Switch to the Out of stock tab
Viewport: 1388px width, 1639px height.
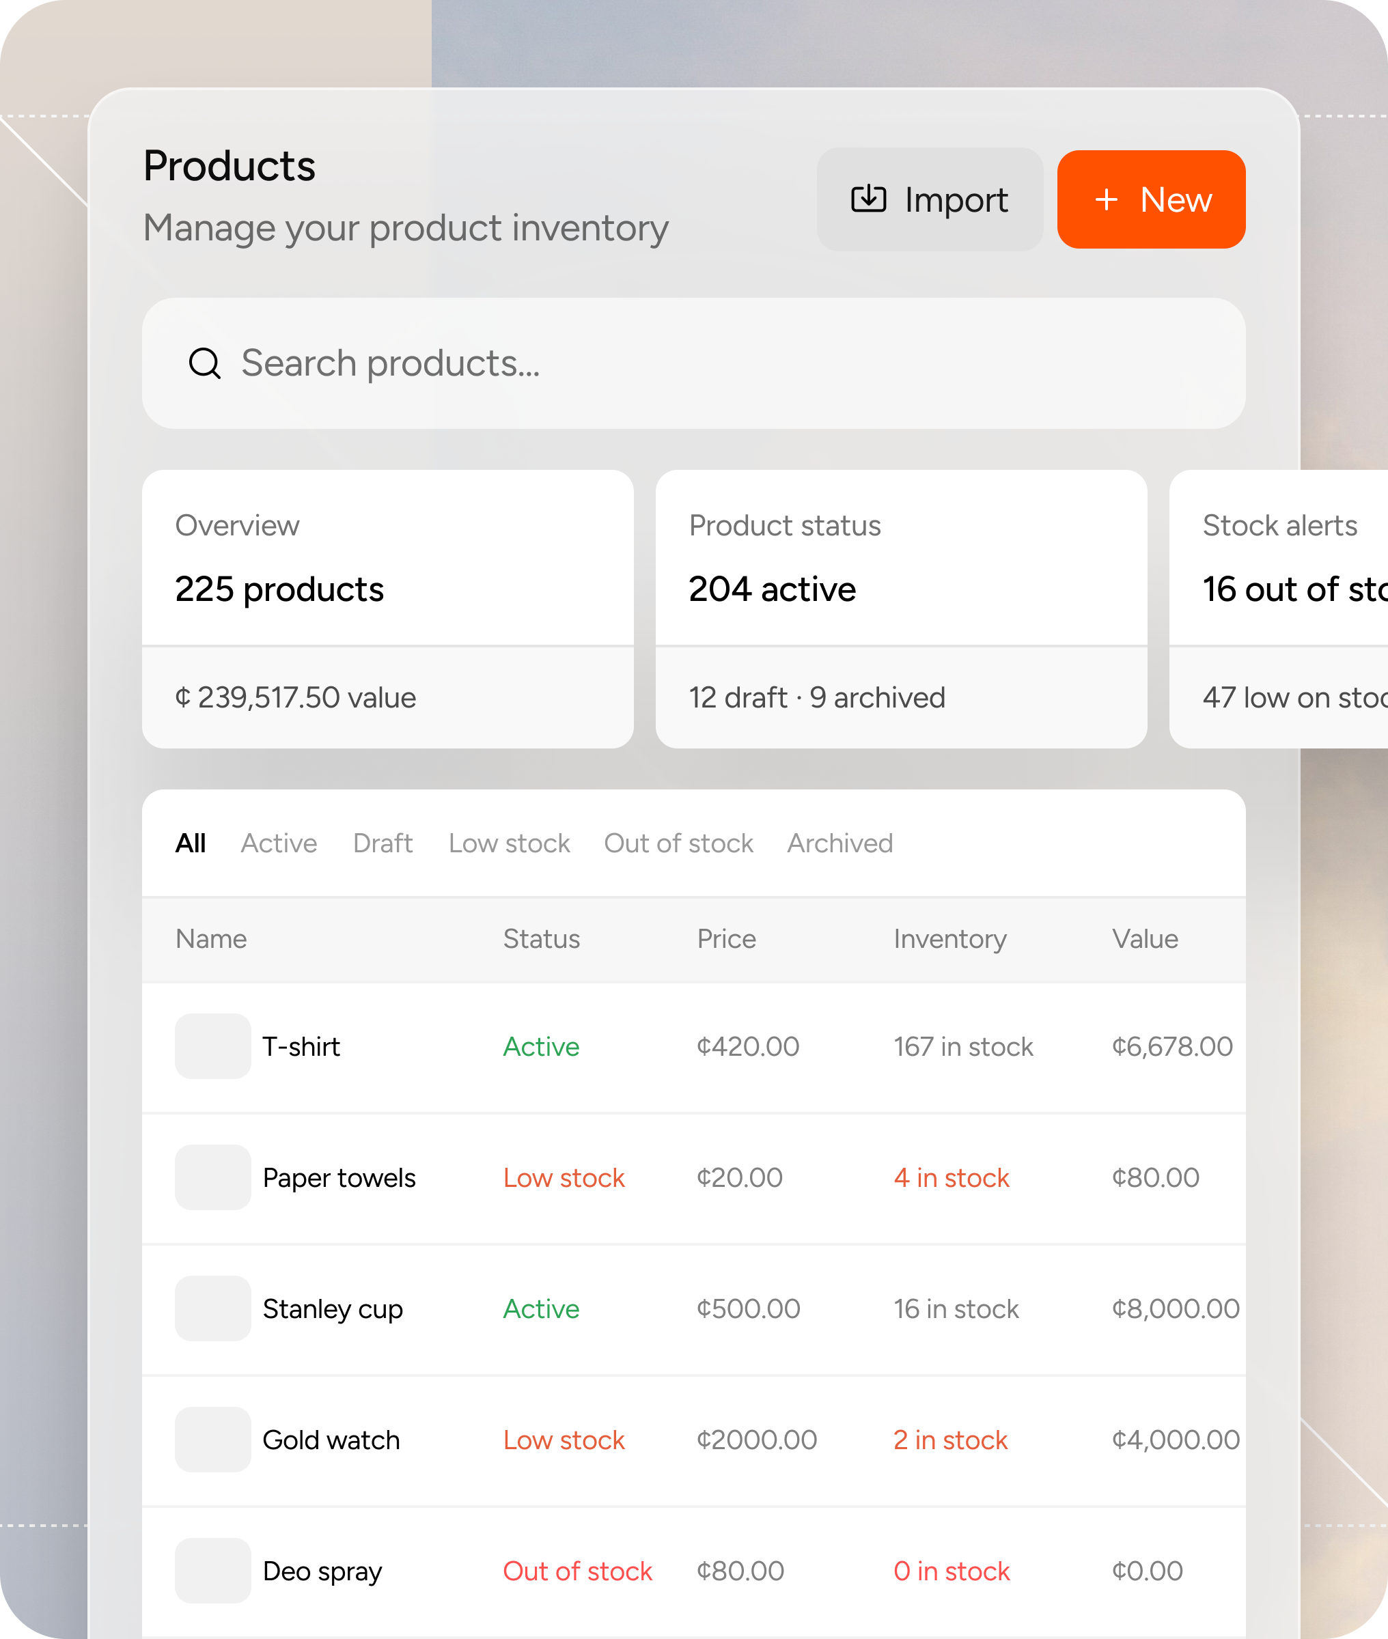click(678, 843)
